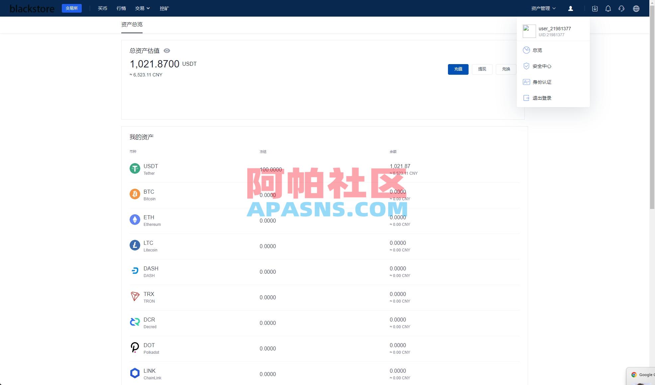Toggle asset value visibility eye icon

pos(167,50)
